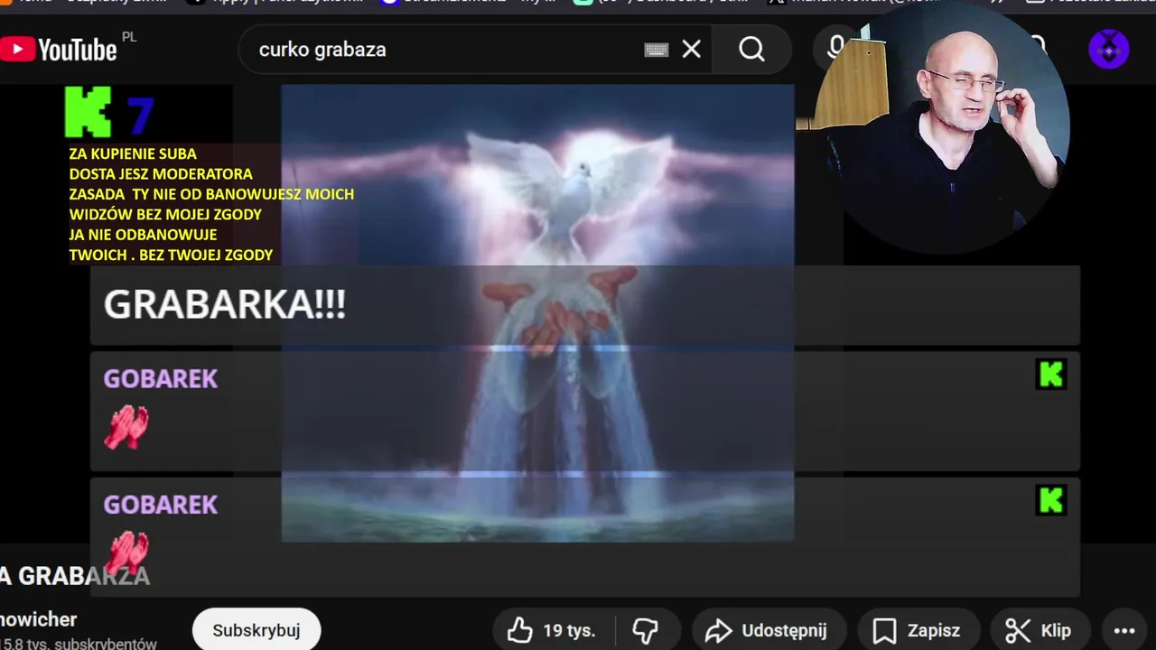Viewport: 1156px width, 650px height.
Task: Open the YouTube home logo
Action: point(59,49)
